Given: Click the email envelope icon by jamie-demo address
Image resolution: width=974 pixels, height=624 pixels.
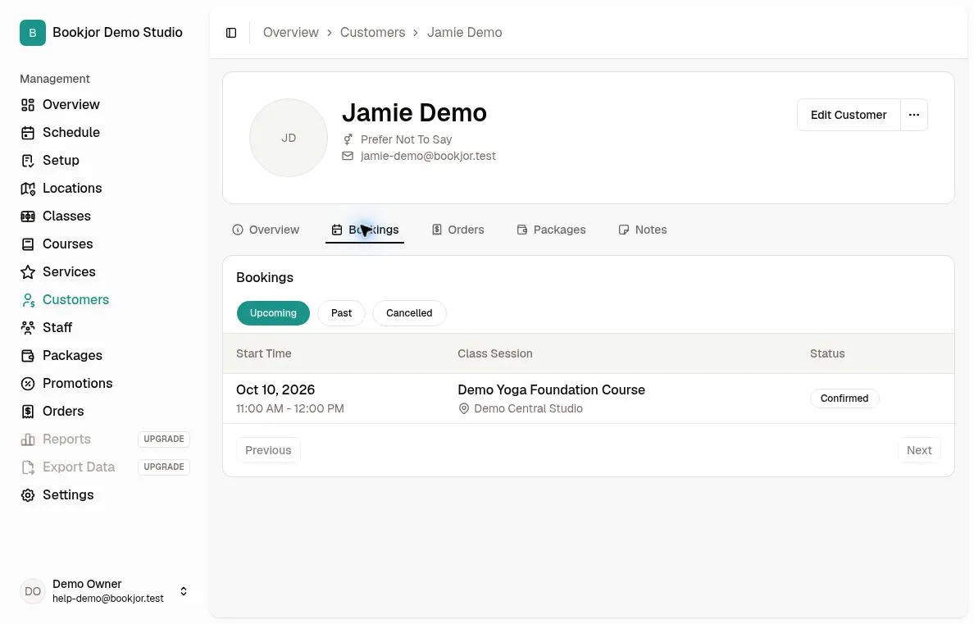Looking at the screenshot, I should click(348, 156).
